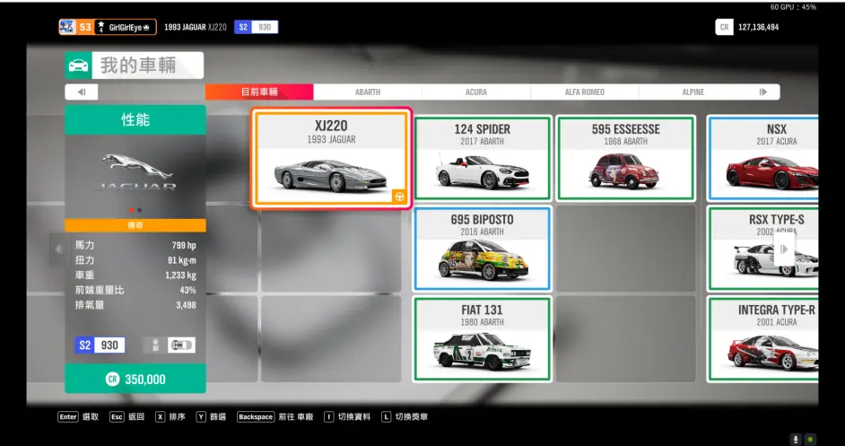This screenshot has width=845, height=446.
Task: Click the player avatar icon next to level 53
Action: coord(67,27)
